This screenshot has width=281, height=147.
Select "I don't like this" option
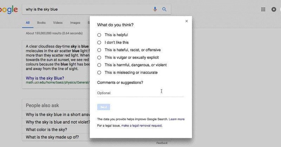[x=99, y=42]
